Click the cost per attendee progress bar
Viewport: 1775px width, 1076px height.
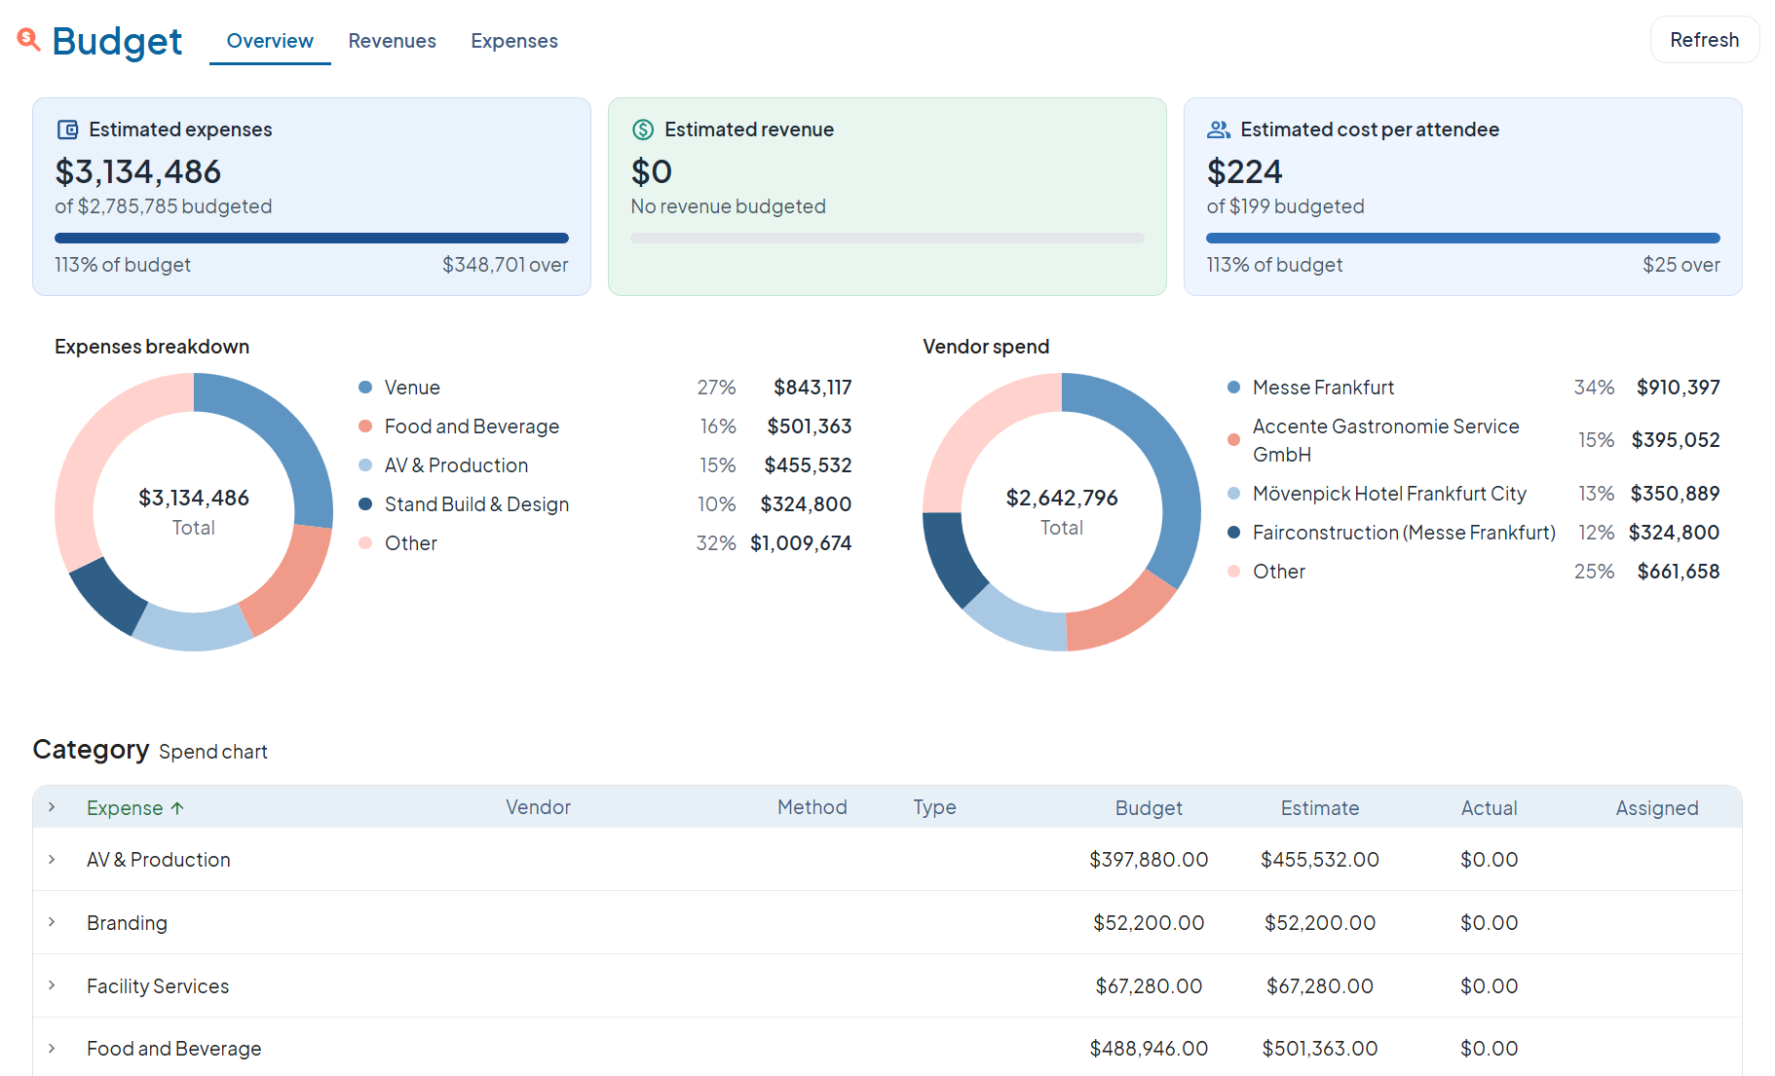pyautogui.click(x=1463, y=238)
